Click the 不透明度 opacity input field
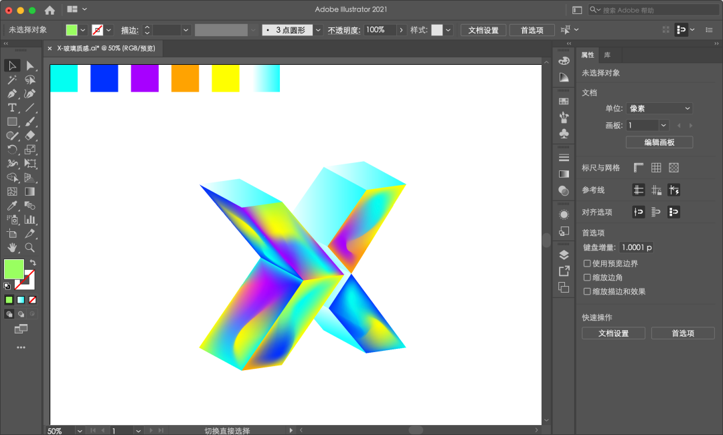 pyautogui.click(x=380, y=30)
